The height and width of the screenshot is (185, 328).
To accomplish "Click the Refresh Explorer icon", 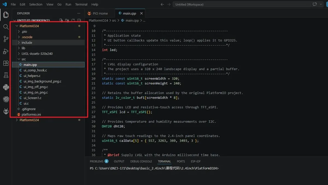I will tap(73, 20).
